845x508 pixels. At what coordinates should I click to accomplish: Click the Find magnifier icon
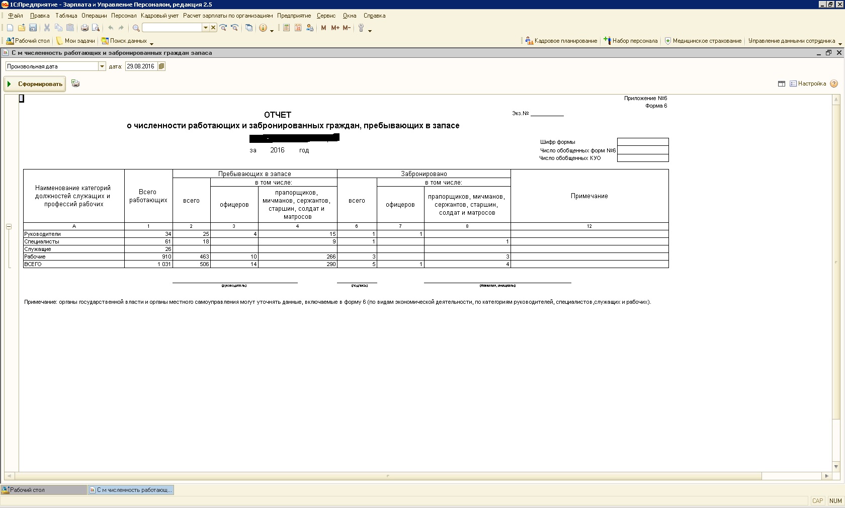136,28
